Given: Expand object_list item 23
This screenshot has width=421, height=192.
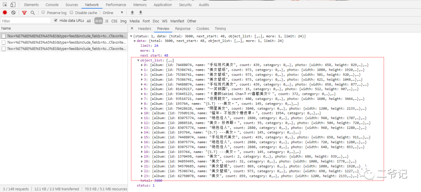Looking at the screenshot, I should tap(142, 176).
